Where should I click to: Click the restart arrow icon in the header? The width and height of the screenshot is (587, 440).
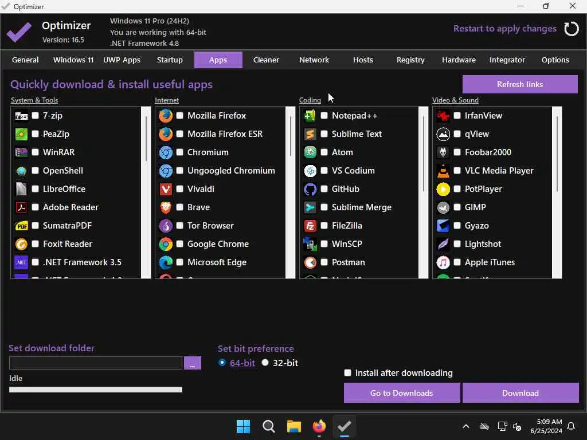tap(572, 29)
